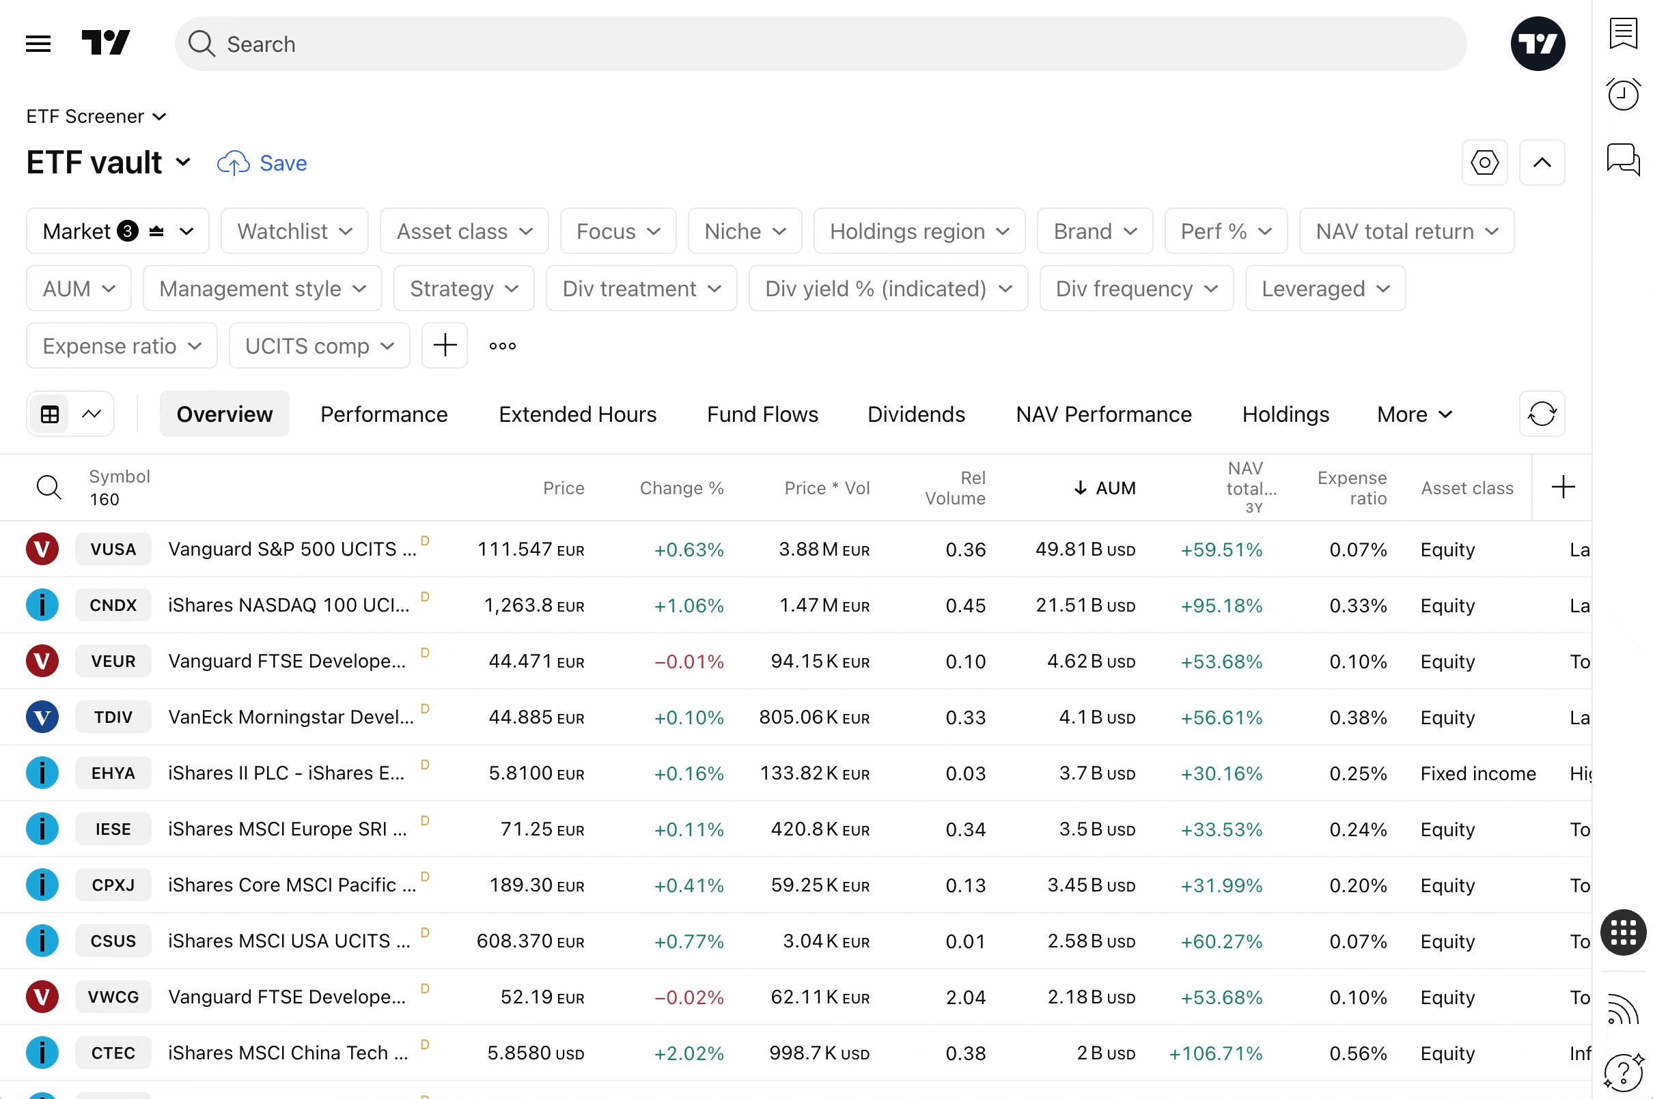
Task: Open the Expense ratio filter dropdown
Action: (122, 345)
